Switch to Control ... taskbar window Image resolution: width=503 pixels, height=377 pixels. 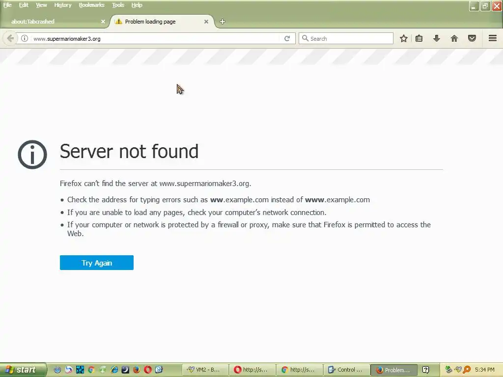(347, 370)
